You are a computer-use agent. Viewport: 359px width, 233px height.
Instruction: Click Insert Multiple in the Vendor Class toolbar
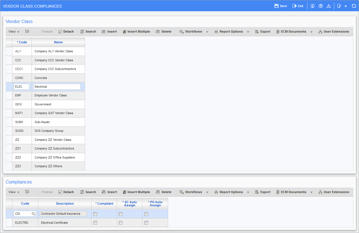tap(136, 31)
